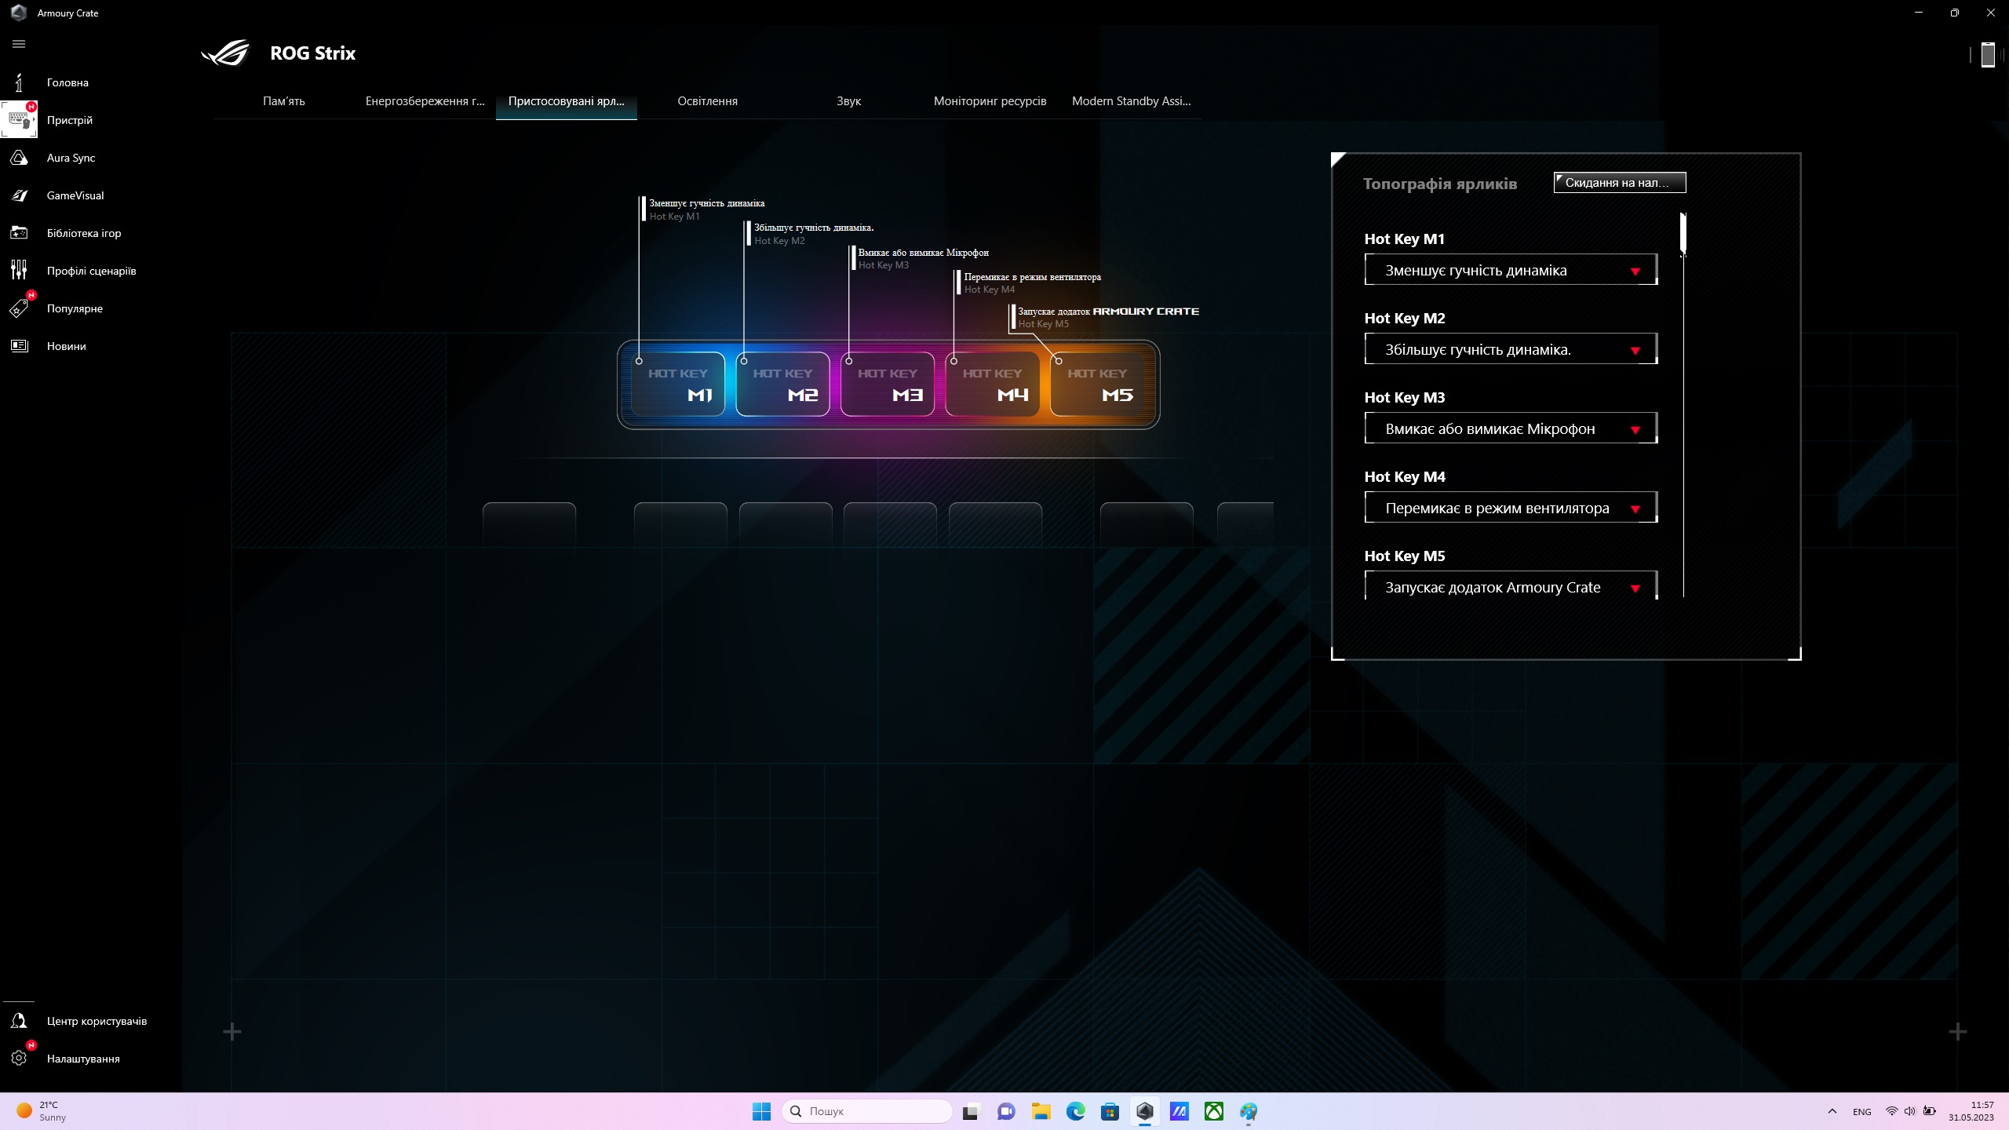
Task: Select the Hot Key M4 key tile
Action: click(x=993, y=385)
